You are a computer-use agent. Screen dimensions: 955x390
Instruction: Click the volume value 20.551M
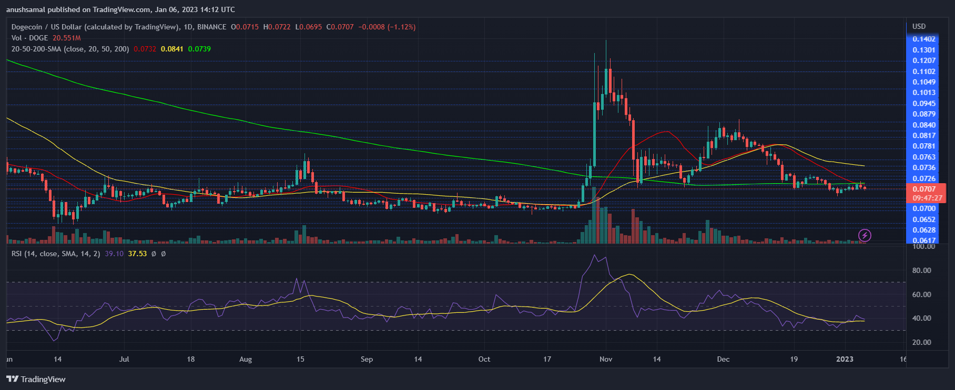pyautogui.click(x=66, y=38)
